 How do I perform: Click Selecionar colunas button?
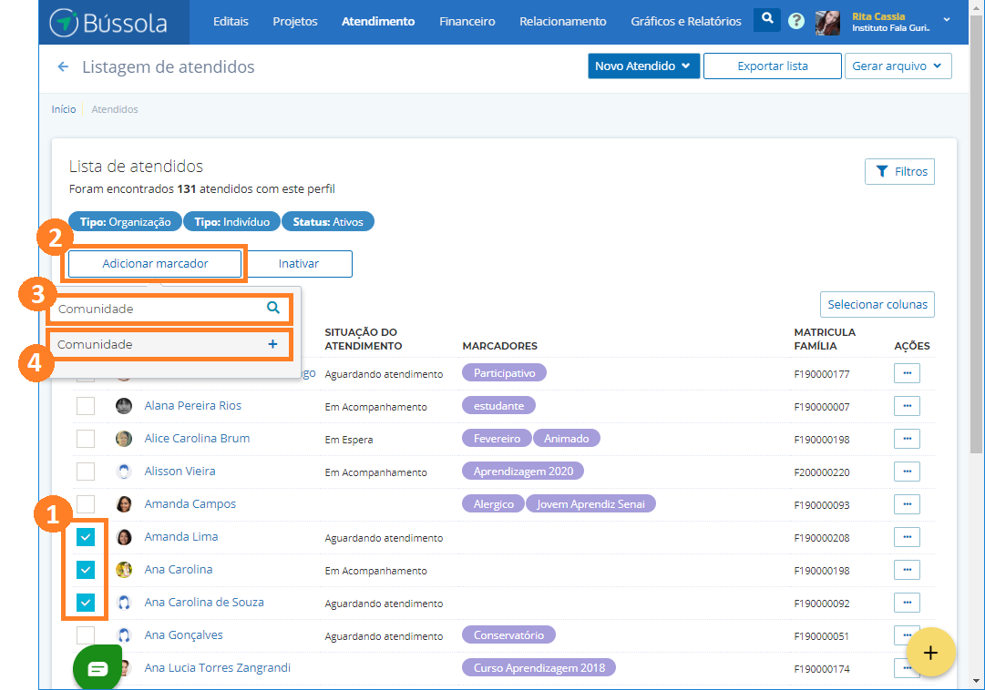(x=877, y=305)
